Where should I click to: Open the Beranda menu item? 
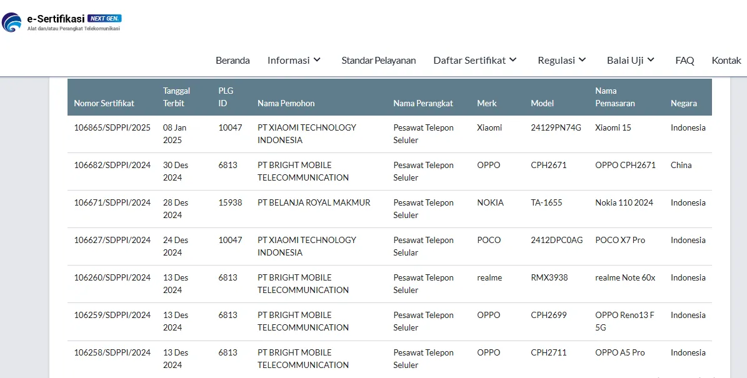(x=233, y=61)
